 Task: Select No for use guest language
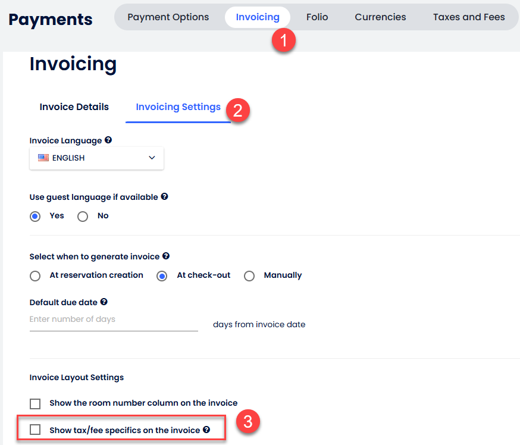pyautogui.click(x=83, y=216)
